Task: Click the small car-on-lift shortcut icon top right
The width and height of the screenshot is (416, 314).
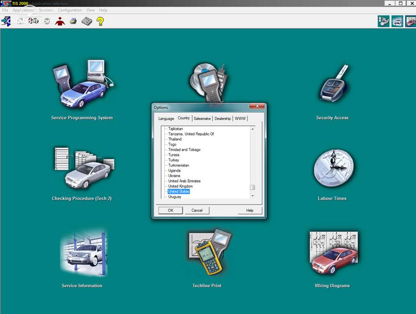Action: coord(397,21)
